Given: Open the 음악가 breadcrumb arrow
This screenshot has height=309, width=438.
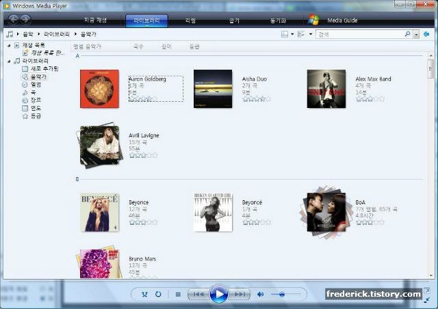Looking at the screenshot, I should click(x=75, y=34).
